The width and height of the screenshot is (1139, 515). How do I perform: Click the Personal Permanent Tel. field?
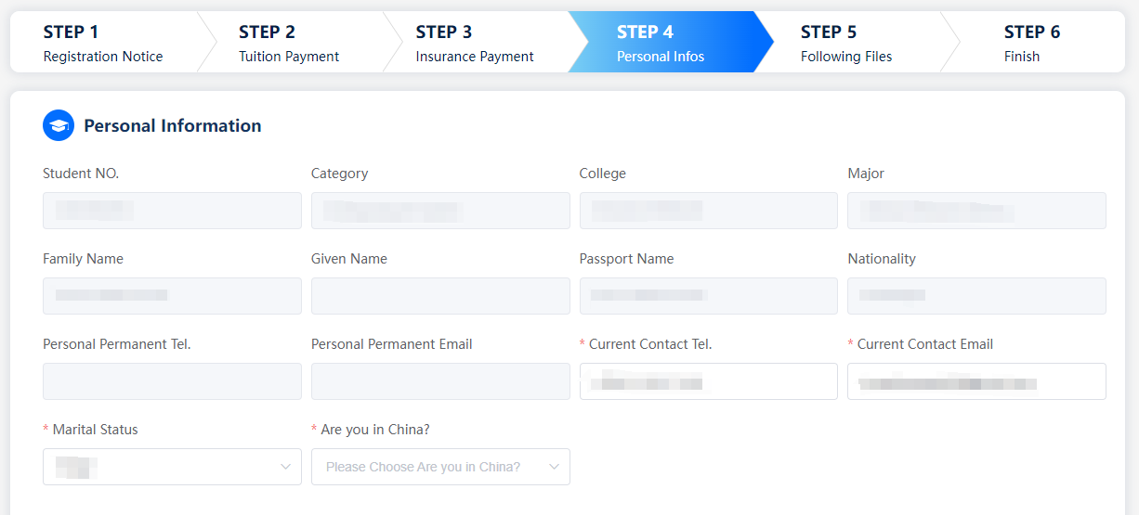[x=172, y=381]
